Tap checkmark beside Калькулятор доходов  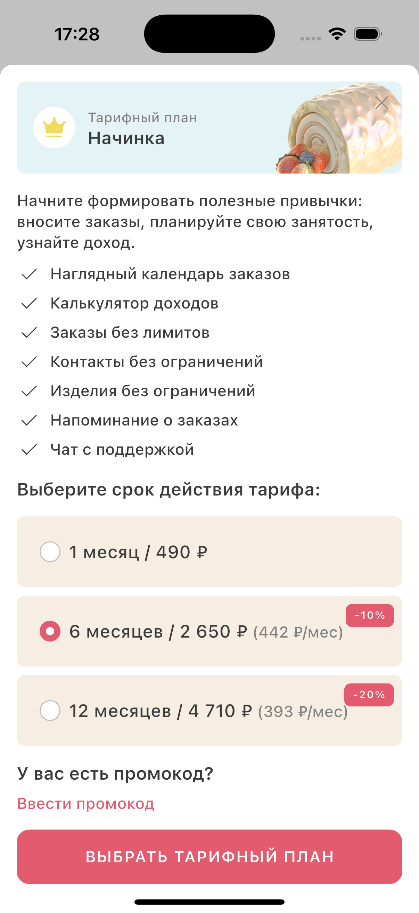29,303
